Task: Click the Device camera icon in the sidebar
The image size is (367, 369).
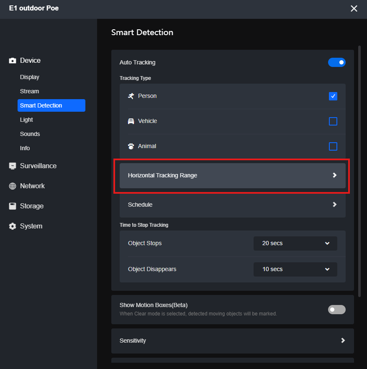Action: point(13,61)
